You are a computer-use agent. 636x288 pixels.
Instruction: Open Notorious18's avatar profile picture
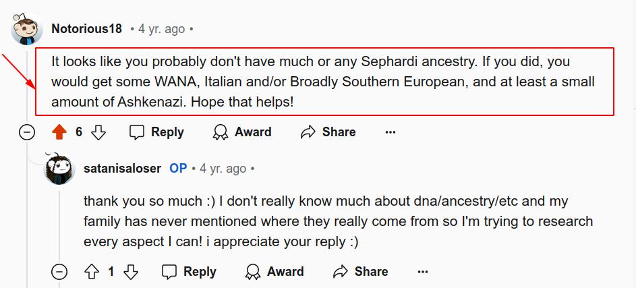pos(27,30)
